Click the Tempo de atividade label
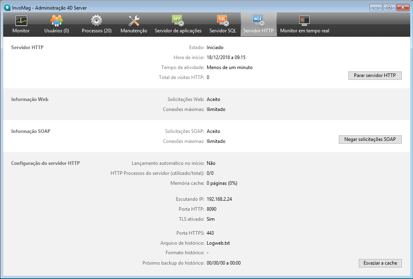Image resolution: width=413 pixels, height=279 pixels. (x=183, y=67)
